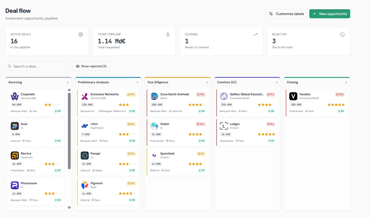
Task: Click the 280.0M€ amount on Ceva card
Action: [157, 105]
